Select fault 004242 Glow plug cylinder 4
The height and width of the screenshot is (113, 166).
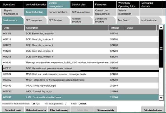click(x=80, y=57)
